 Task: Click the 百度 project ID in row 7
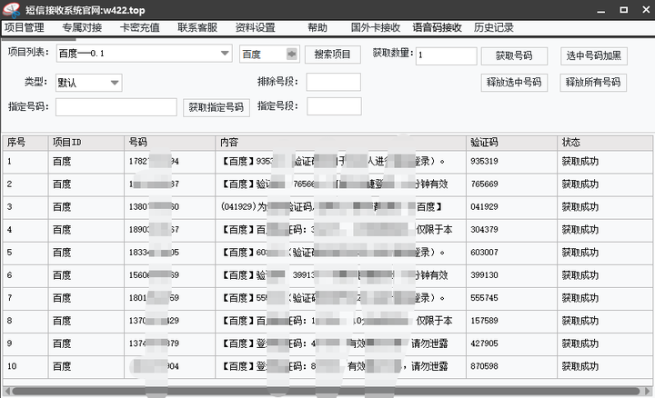pos(62,298)
